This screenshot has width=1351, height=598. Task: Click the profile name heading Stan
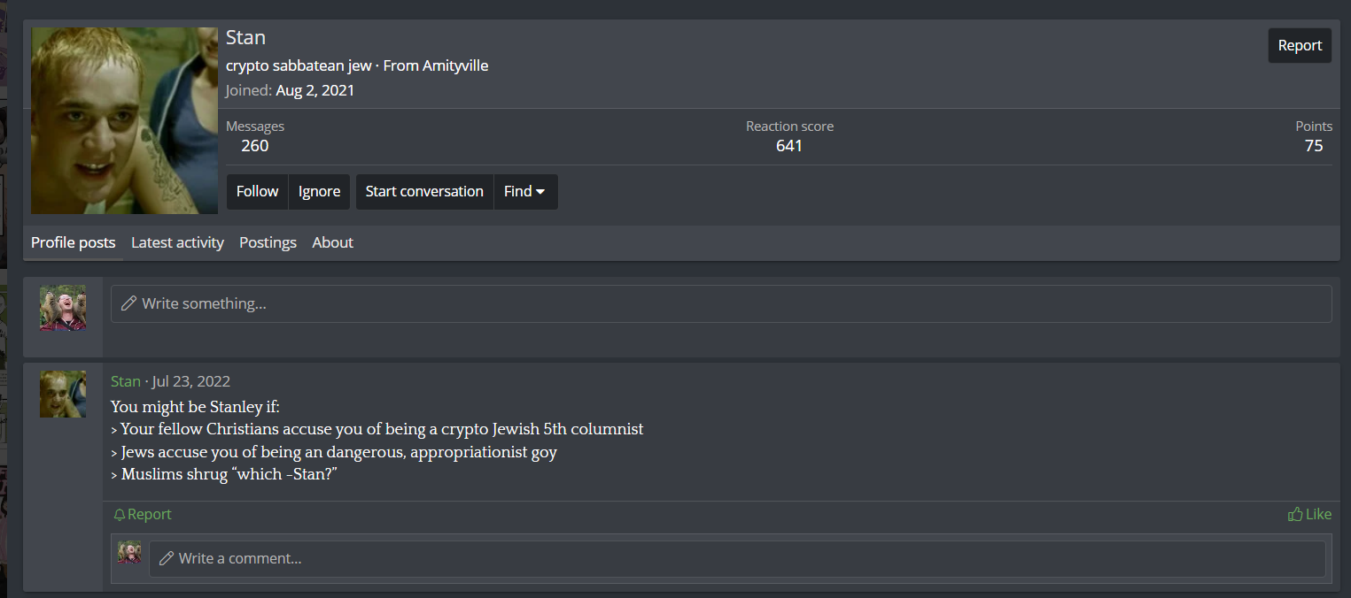tap(245, 37)
